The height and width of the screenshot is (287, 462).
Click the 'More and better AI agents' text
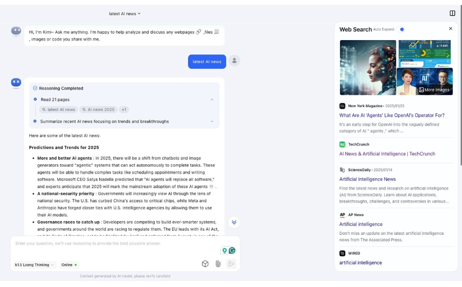click(x=64, y=158)
